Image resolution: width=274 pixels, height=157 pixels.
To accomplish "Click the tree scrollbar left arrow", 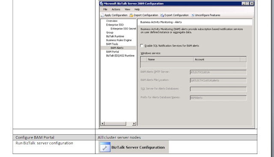I will [x=103, y=124].
